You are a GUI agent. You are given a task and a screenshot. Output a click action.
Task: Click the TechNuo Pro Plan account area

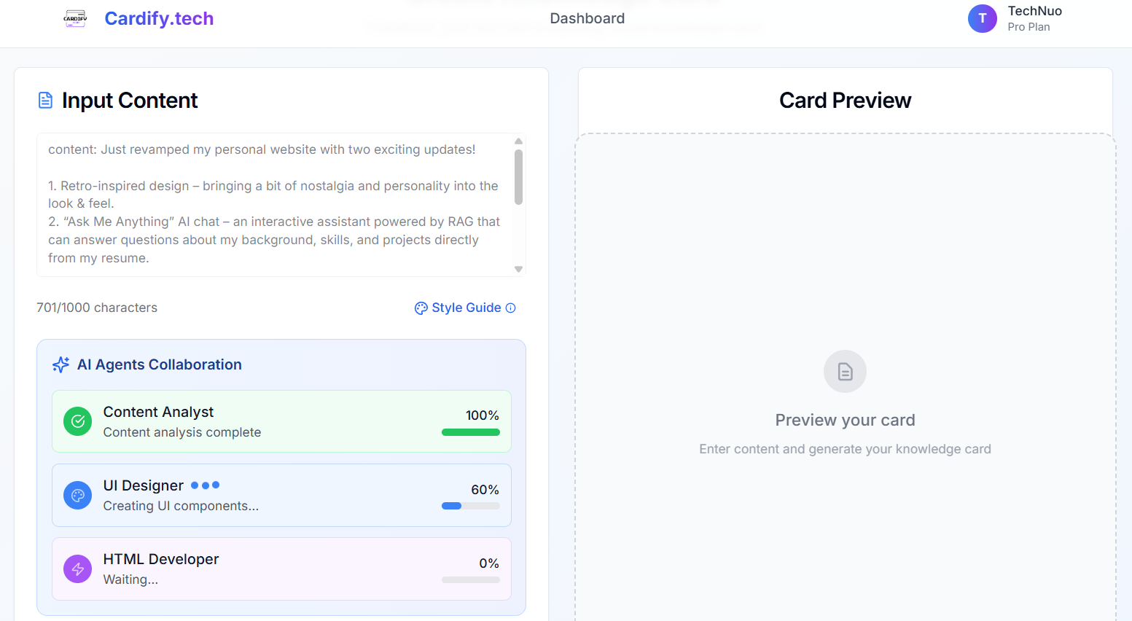click(x=1035, y=18)
